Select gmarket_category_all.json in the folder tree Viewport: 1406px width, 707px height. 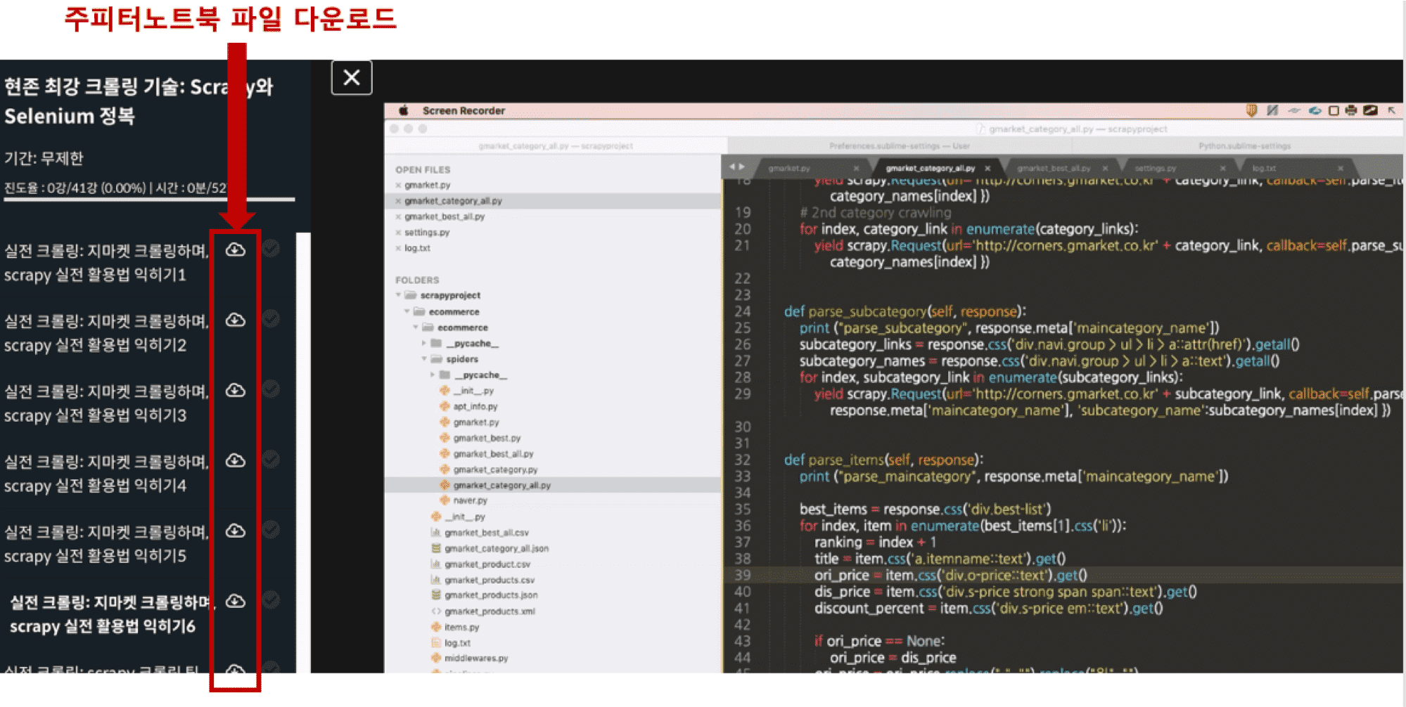pyautogui.click(x=497, y=549)
